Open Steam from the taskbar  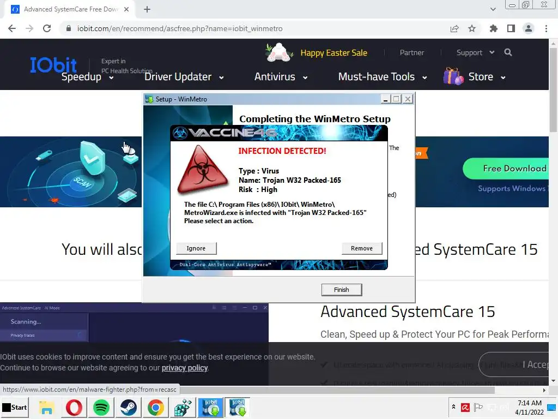tap(129, 408)
